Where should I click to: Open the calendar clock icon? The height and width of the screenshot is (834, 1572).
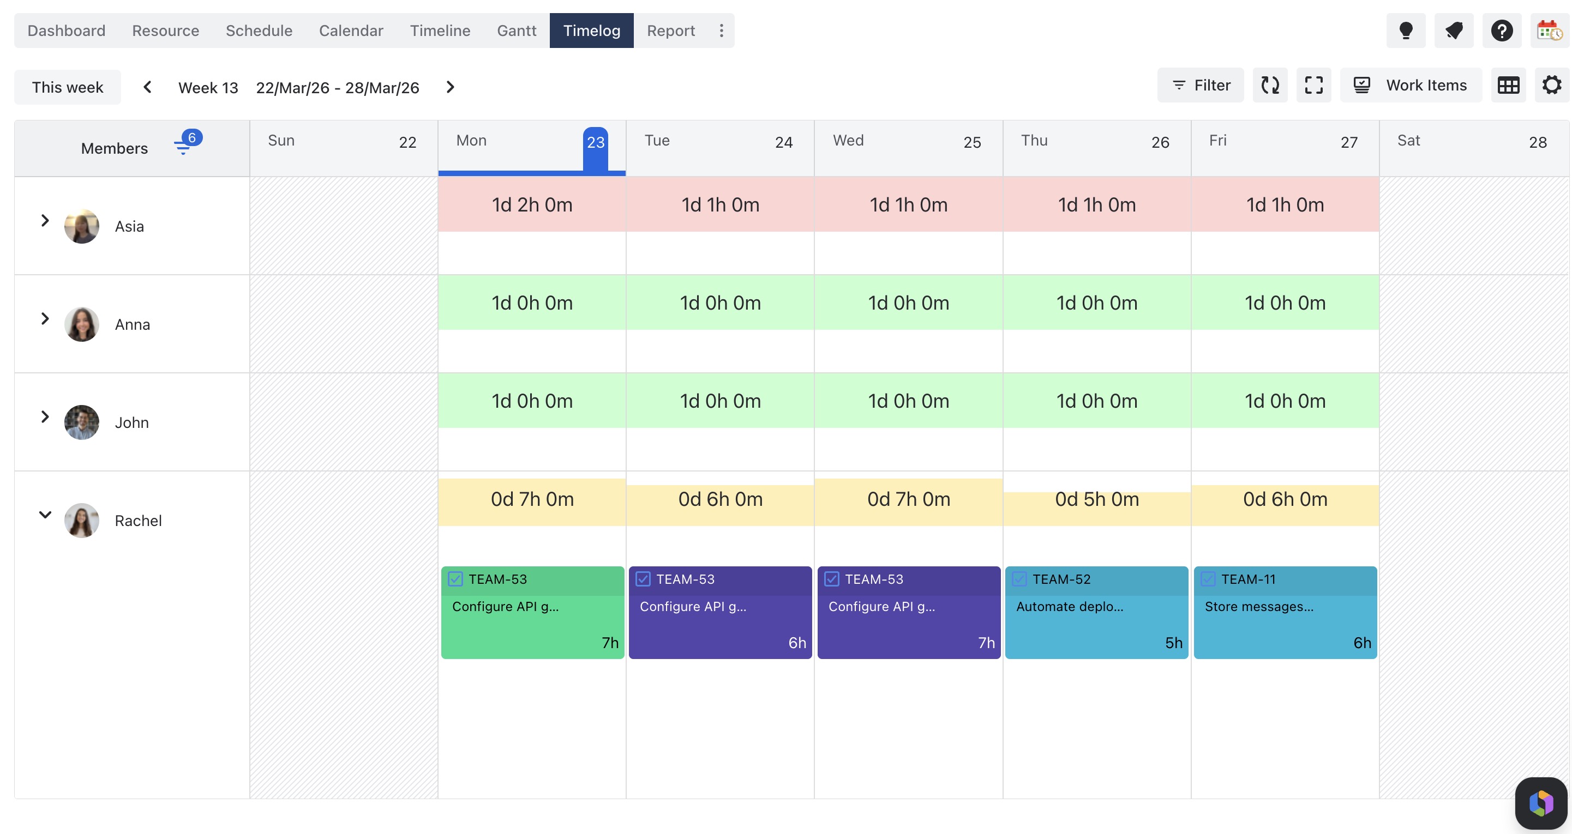(x=1549, y=31)
